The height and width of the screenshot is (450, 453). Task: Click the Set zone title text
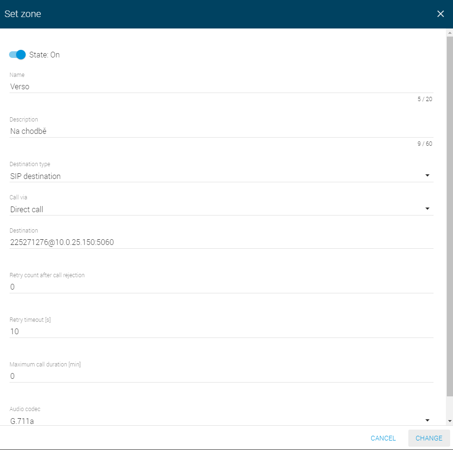click(23, 14)
